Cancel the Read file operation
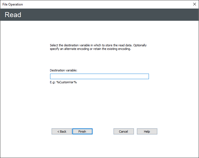The width and height of the screenshot is (199, 158). [x=124, y=132]
